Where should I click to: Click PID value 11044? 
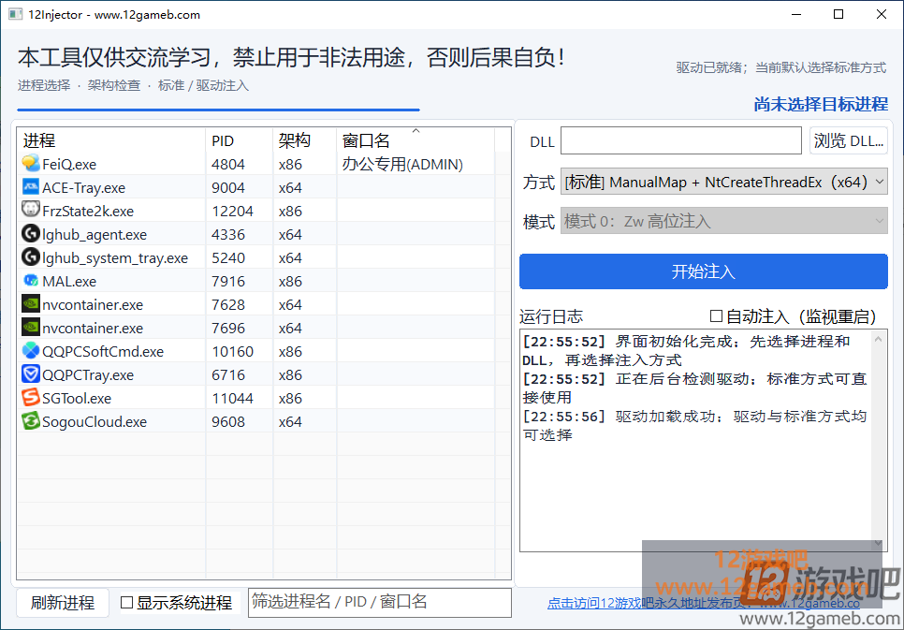coord(232,398)
